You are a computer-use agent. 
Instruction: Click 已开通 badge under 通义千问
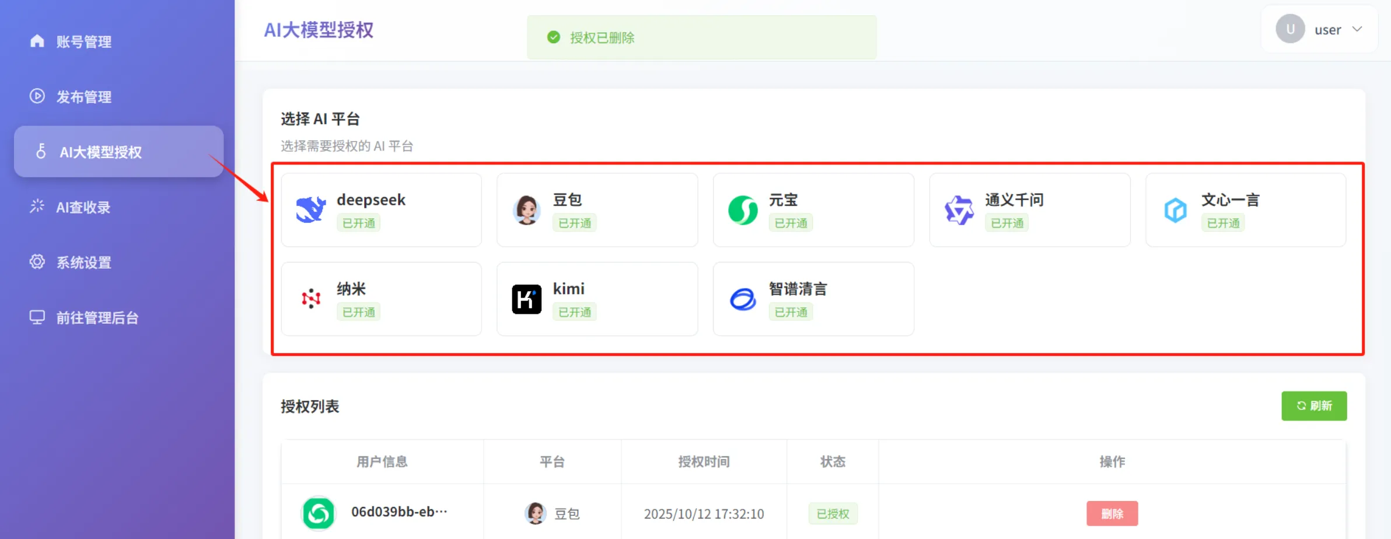click(1006, 223)
